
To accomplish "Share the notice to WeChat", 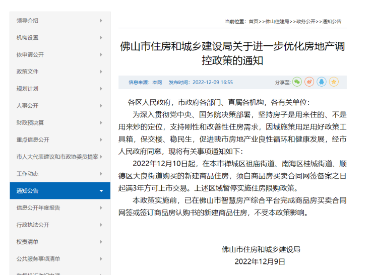I will coord(297,82).
